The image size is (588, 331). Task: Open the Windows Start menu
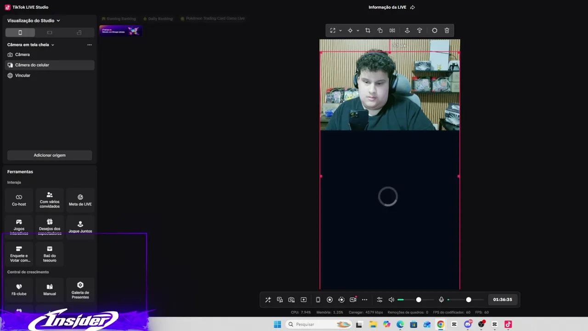[x=277, y=325]
